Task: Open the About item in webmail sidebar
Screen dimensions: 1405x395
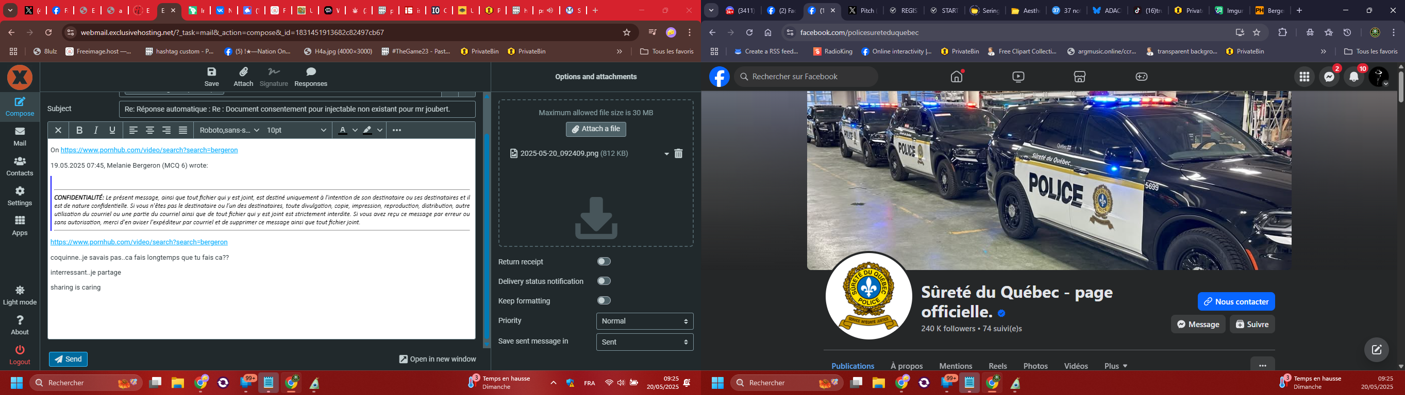Action: click(x=20, y=325)
